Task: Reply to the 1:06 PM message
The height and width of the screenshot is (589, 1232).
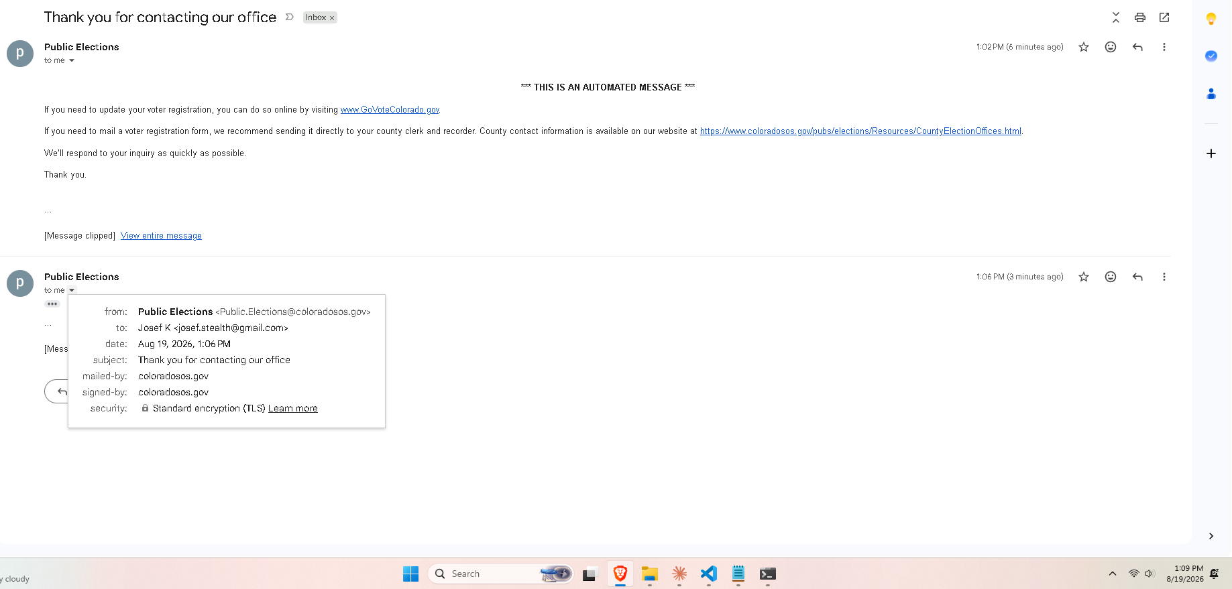Action: coord(1137,277)
